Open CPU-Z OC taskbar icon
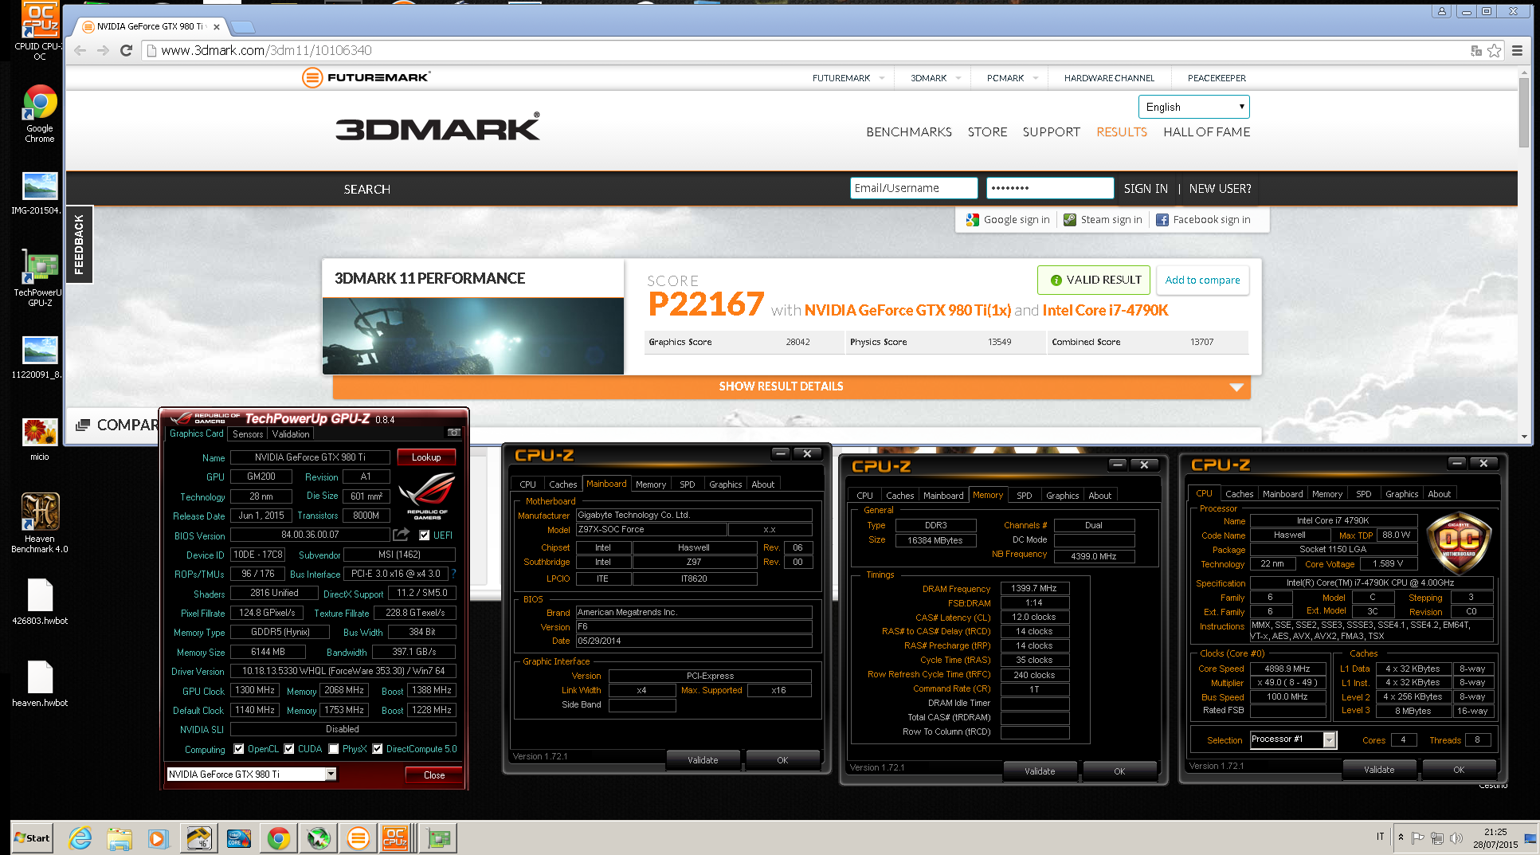The image size is (1540, 855). tap(395, 838)
